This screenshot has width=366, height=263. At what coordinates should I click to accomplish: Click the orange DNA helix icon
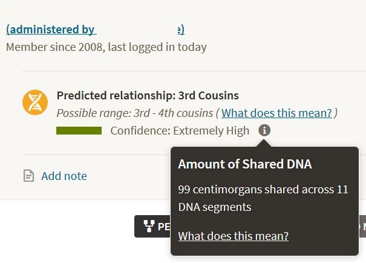coord(35,102)
